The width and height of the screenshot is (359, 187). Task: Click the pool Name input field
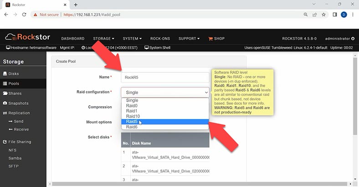(x=165, y=77)
